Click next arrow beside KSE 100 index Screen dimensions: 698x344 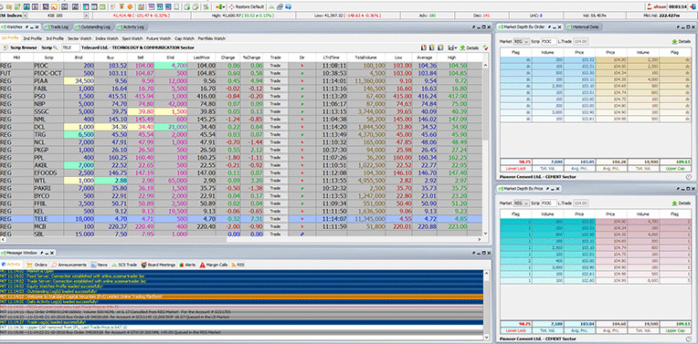(87, 16)
